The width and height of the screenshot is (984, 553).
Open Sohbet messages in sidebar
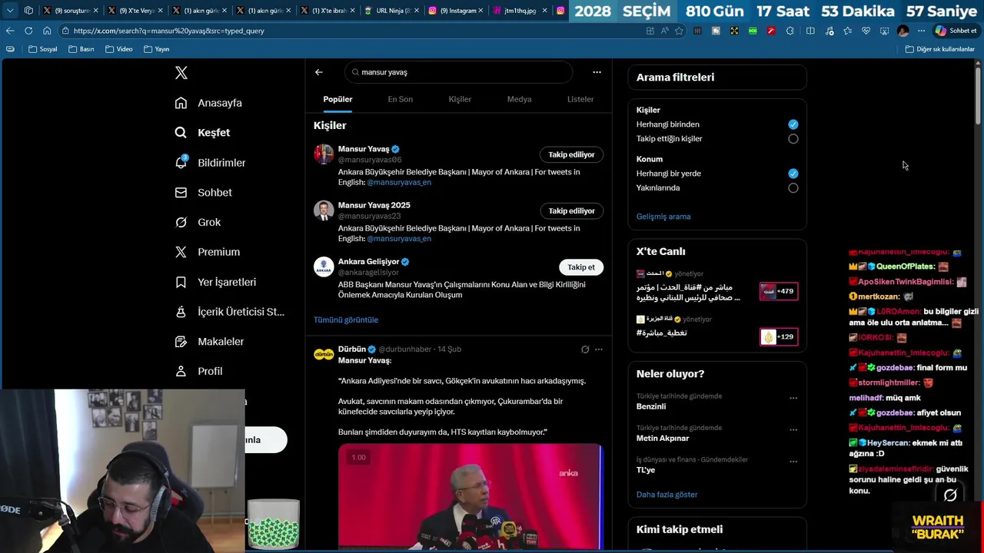pos(204,193)
